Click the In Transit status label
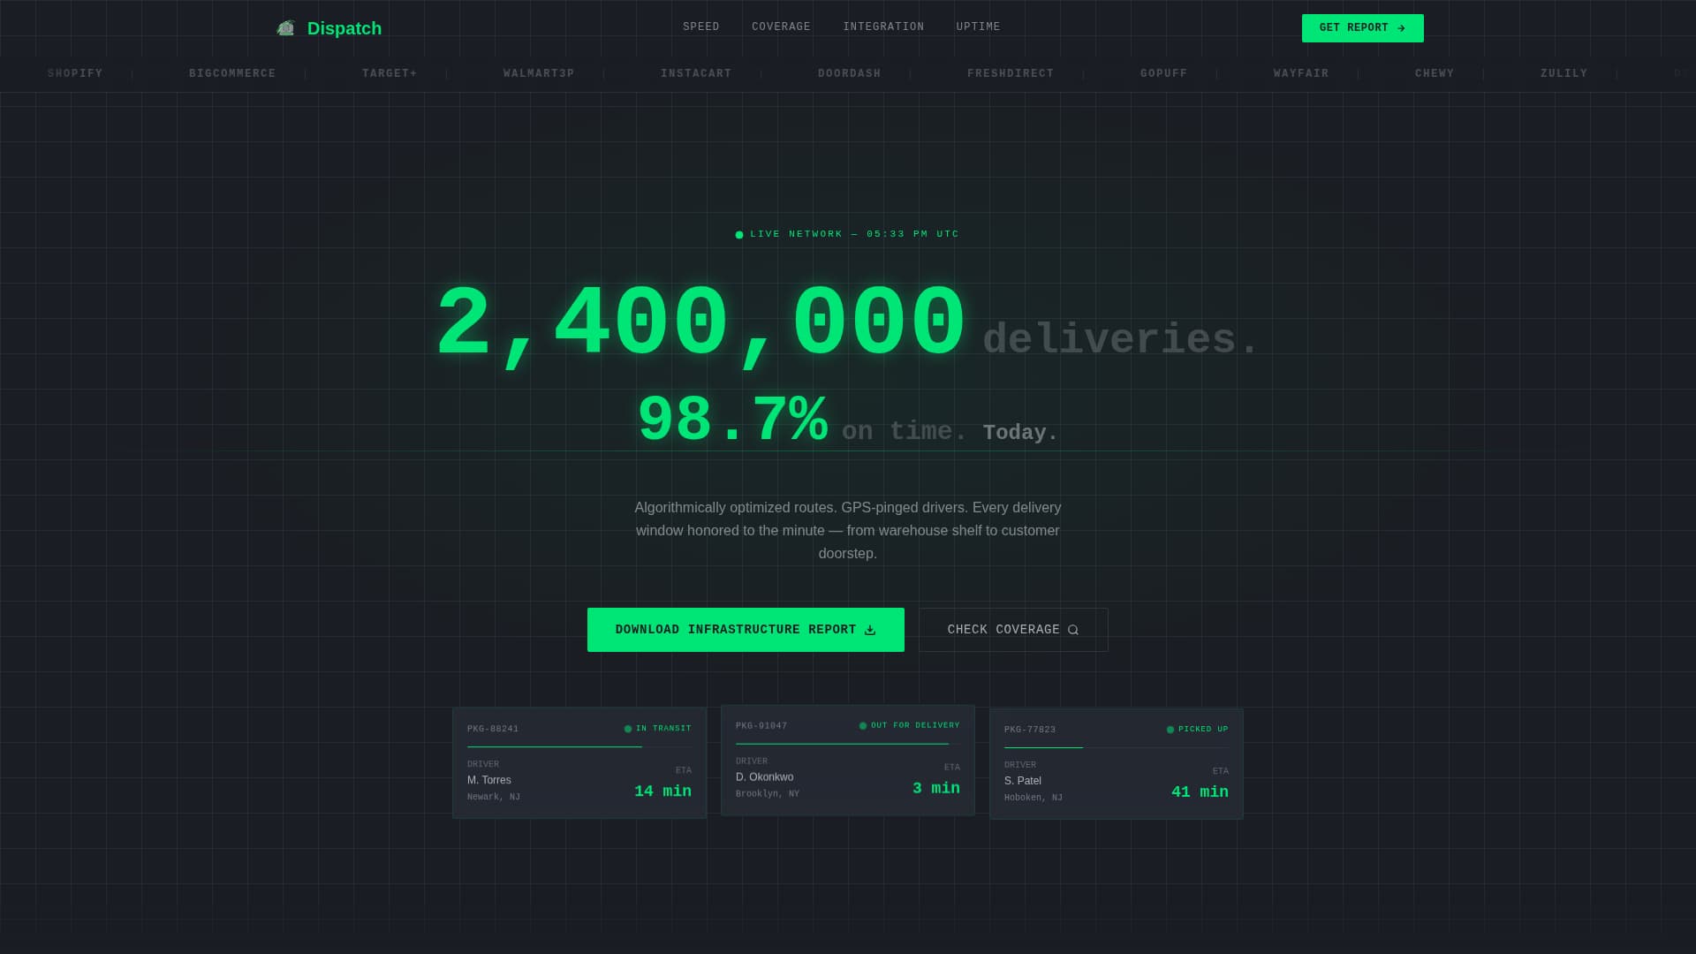1696x954 pixels. [x=663, y=729]
